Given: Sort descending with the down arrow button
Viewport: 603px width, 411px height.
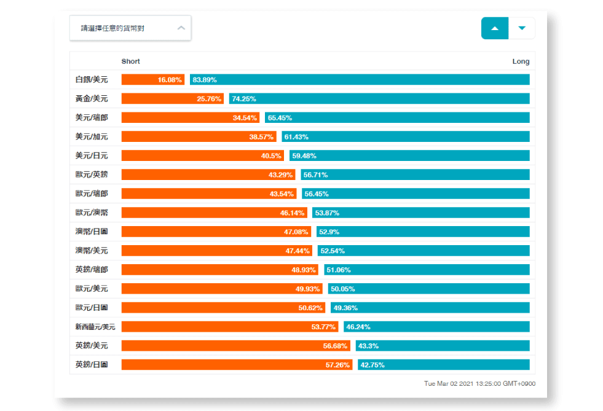Looking at the screenshot, I should (522, 28).
